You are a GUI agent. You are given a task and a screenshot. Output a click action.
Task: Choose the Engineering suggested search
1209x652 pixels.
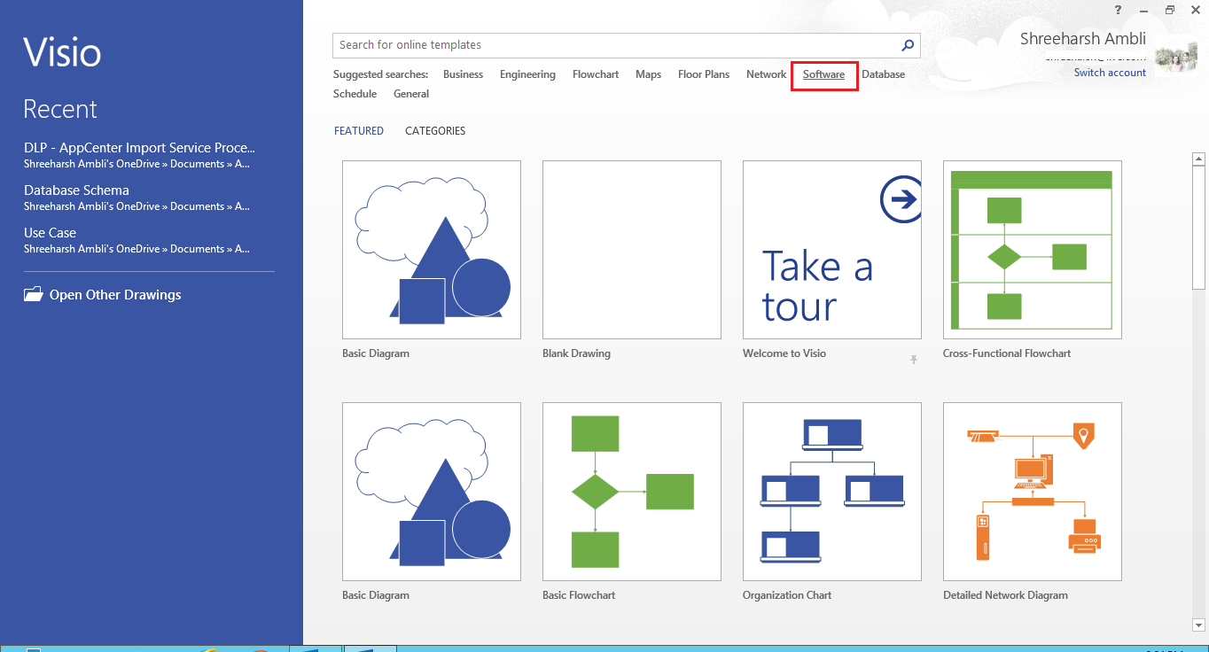527,74
